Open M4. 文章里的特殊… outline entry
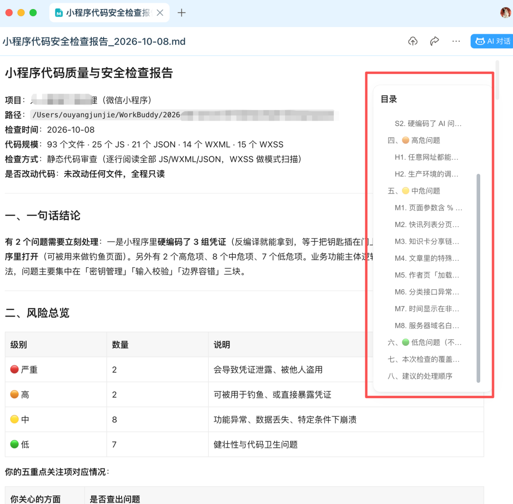 (427, 258)
